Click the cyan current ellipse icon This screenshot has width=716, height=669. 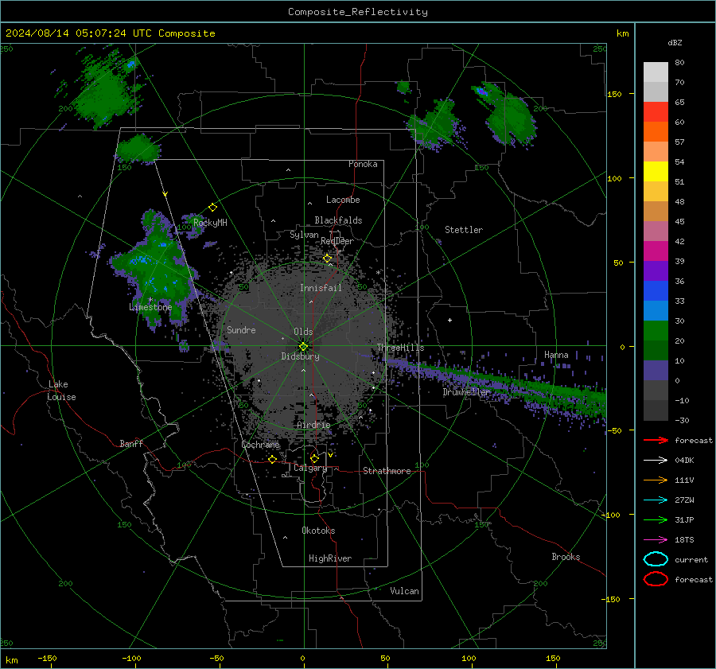pos(656,559)
